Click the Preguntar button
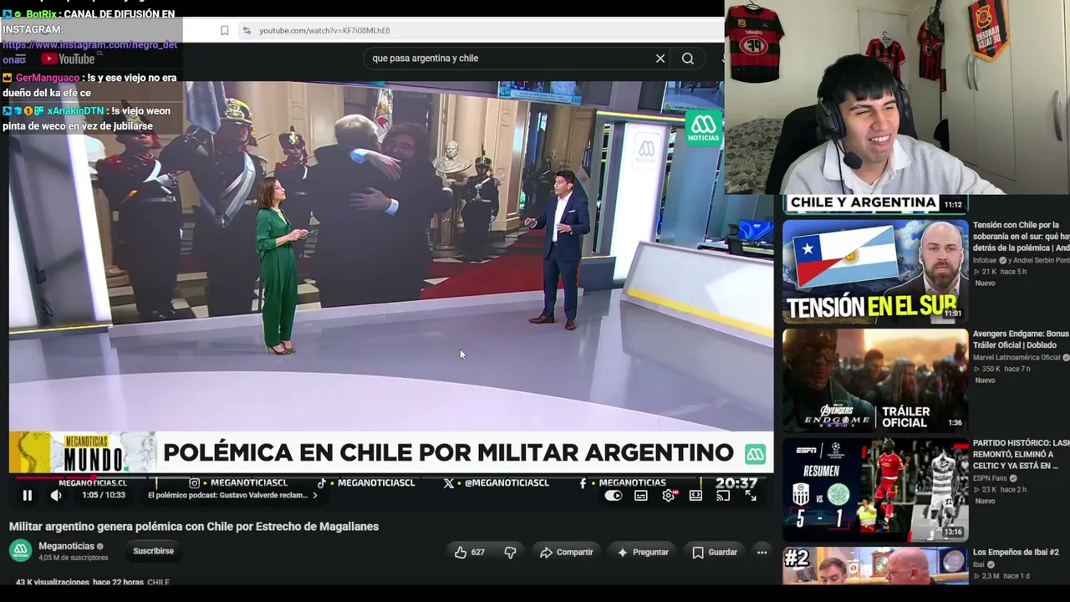1070x602 pixels. (643, 553)
